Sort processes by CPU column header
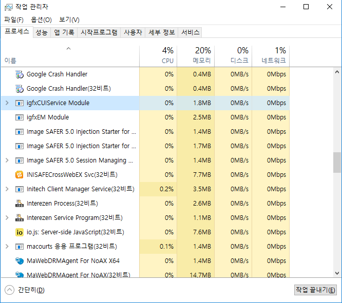Viewport: 342px width, 303px height. coord(158,56)
